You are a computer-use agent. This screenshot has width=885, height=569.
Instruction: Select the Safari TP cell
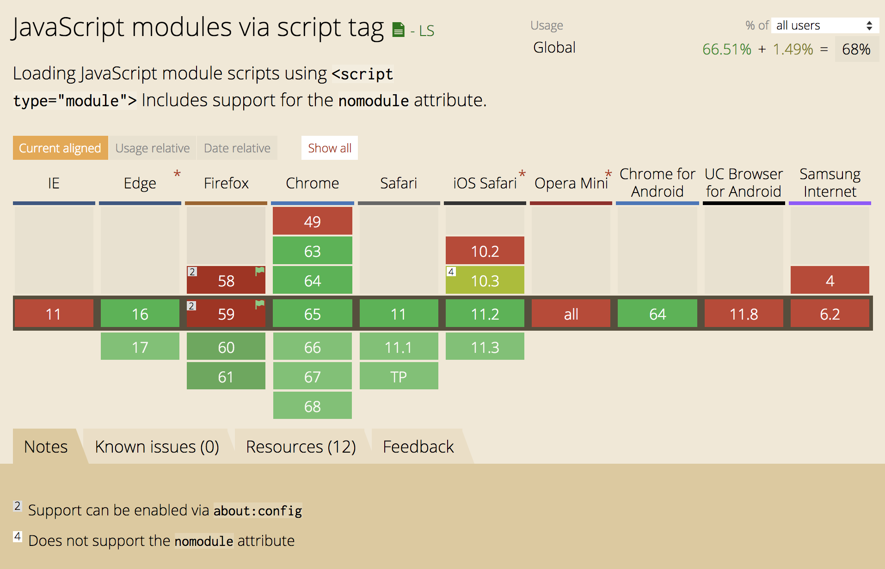(399, 376)
